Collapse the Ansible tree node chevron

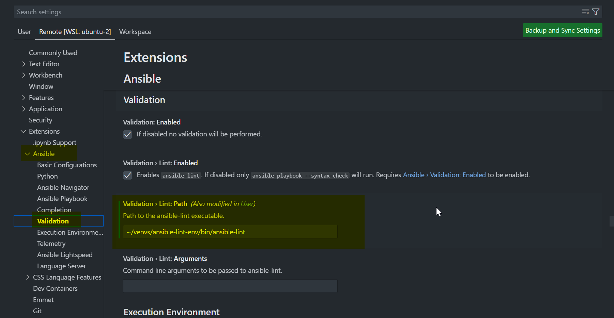pos(28,154)
